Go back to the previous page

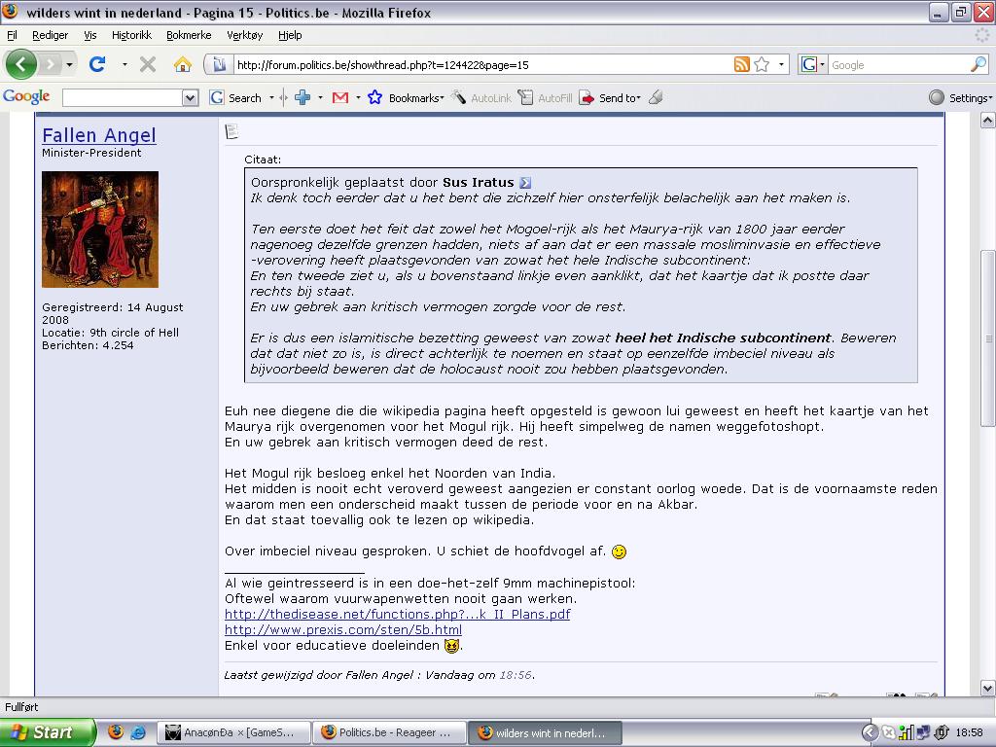coord(21,64)
